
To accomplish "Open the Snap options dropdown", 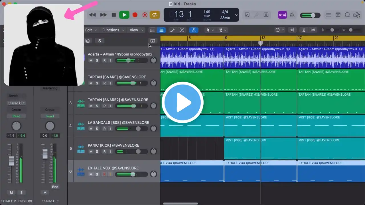I will 280,30.
